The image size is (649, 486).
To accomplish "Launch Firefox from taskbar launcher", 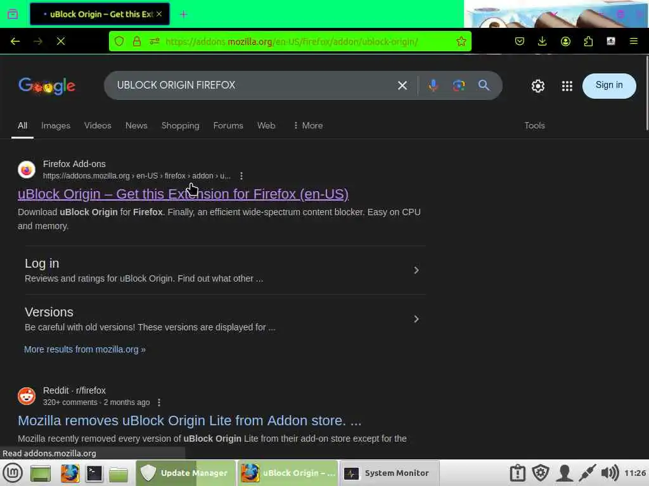I will pos(70,473).
